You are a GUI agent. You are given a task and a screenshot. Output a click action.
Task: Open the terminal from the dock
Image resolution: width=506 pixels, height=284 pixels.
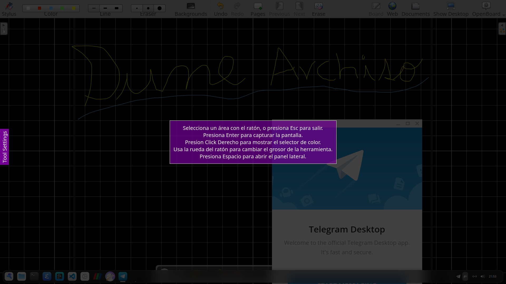34,276
